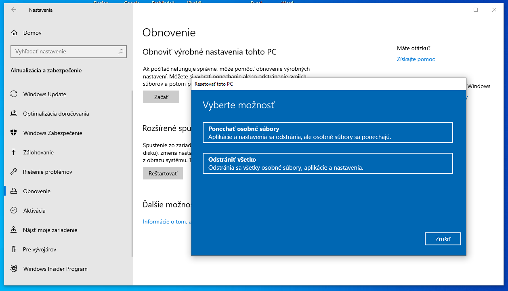Click the Windows Insider Program cat icon
508x291 pixels.
pyautogui.click(x=14, y=269)
